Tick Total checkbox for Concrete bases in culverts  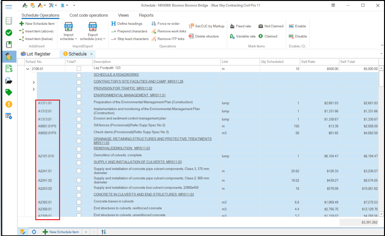coord(79,202)
